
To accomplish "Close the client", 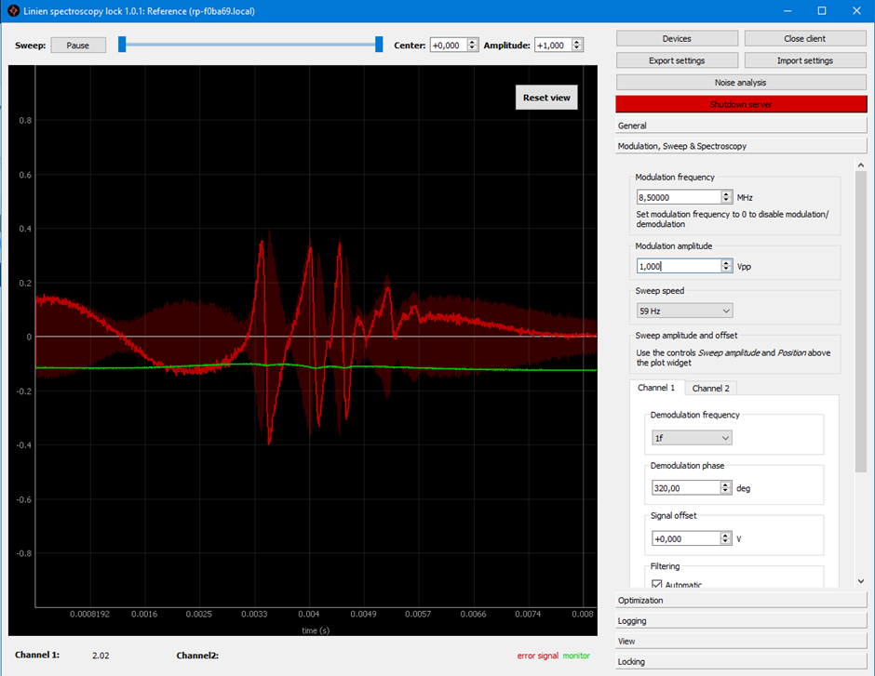I will 803,37.
